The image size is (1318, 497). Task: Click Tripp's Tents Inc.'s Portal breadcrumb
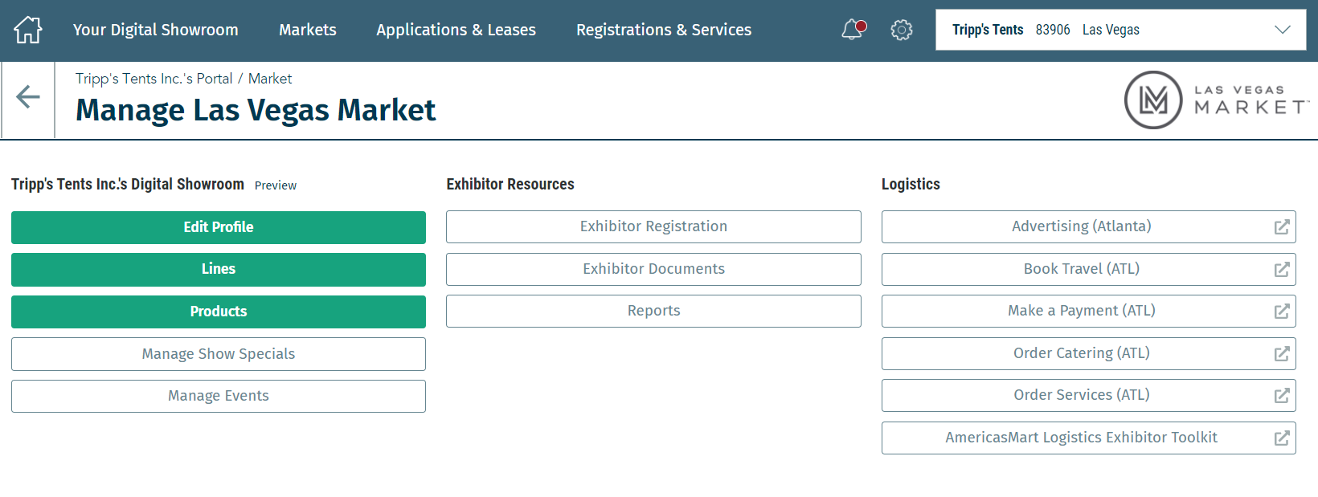tap(154, 79)
